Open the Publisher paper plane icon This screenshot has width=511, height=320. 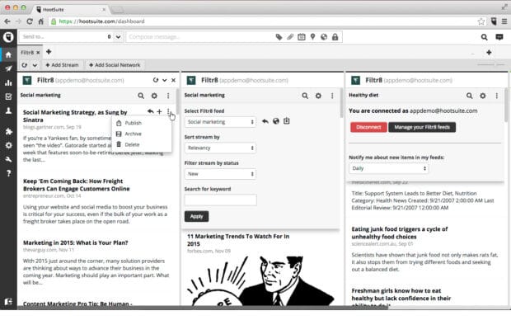[8, 68]
